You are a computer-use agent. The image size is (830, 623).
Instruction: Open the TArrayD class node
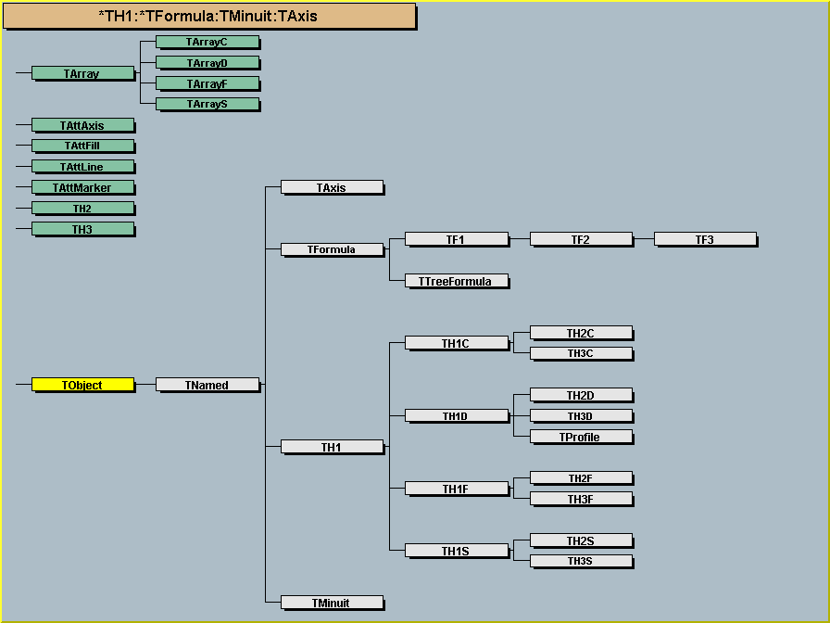pyautogui.click(x=207, y=63)
